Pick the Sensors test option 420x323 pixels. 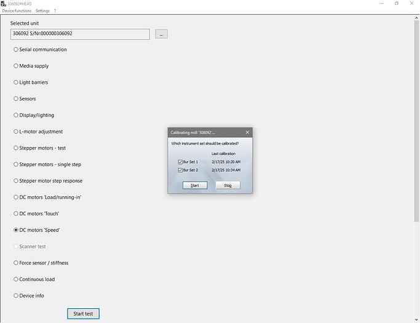[x=17, y=98]
